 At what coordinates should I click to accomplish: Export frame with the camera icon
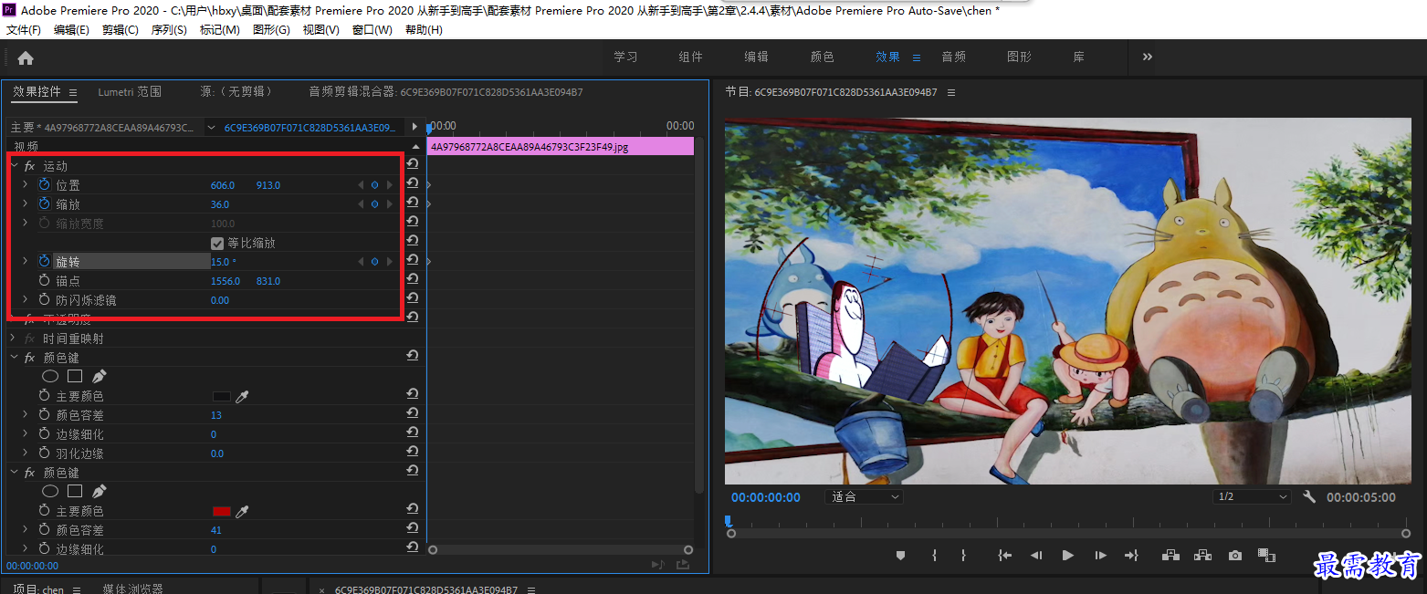(1235, 555)
